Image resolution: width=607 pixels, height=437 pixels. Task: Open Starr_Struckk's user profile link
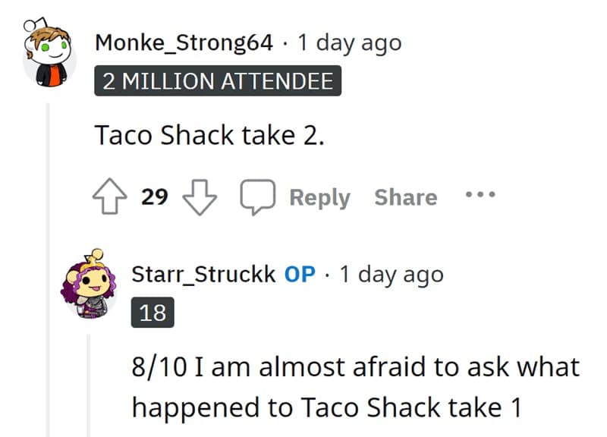tap(203, 274)
